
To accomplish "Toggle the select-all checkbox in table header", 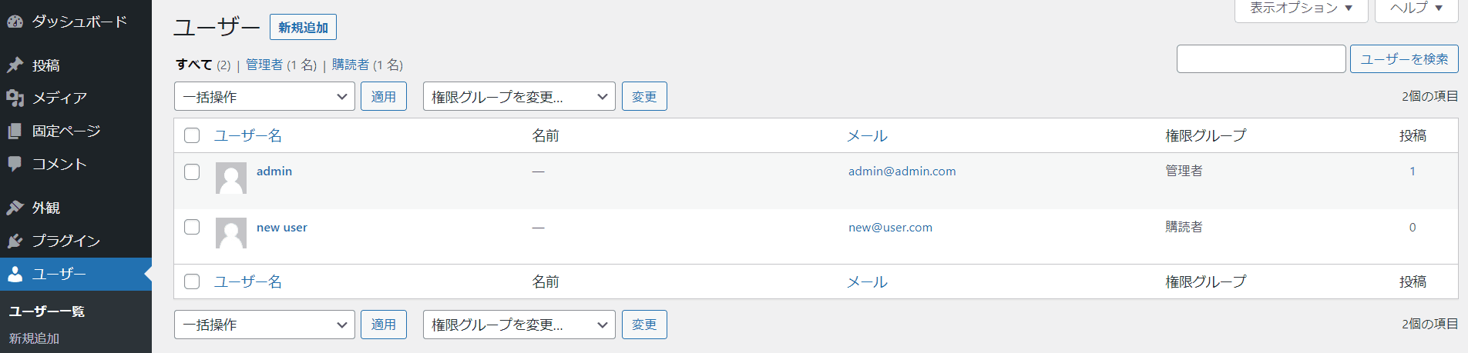I will [x=192, y=135].
